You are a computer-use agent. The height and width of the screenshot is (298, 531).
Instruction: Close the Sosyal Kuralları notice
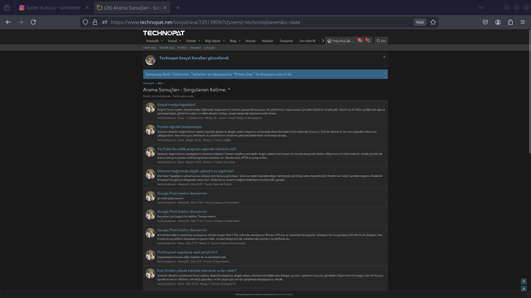(384, 57)
